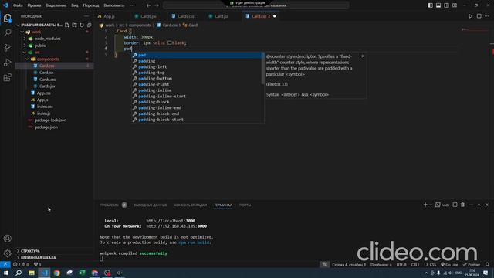Collapse all folders in explorer
Screen dimensions: 494x278
(x=90, y=25)
